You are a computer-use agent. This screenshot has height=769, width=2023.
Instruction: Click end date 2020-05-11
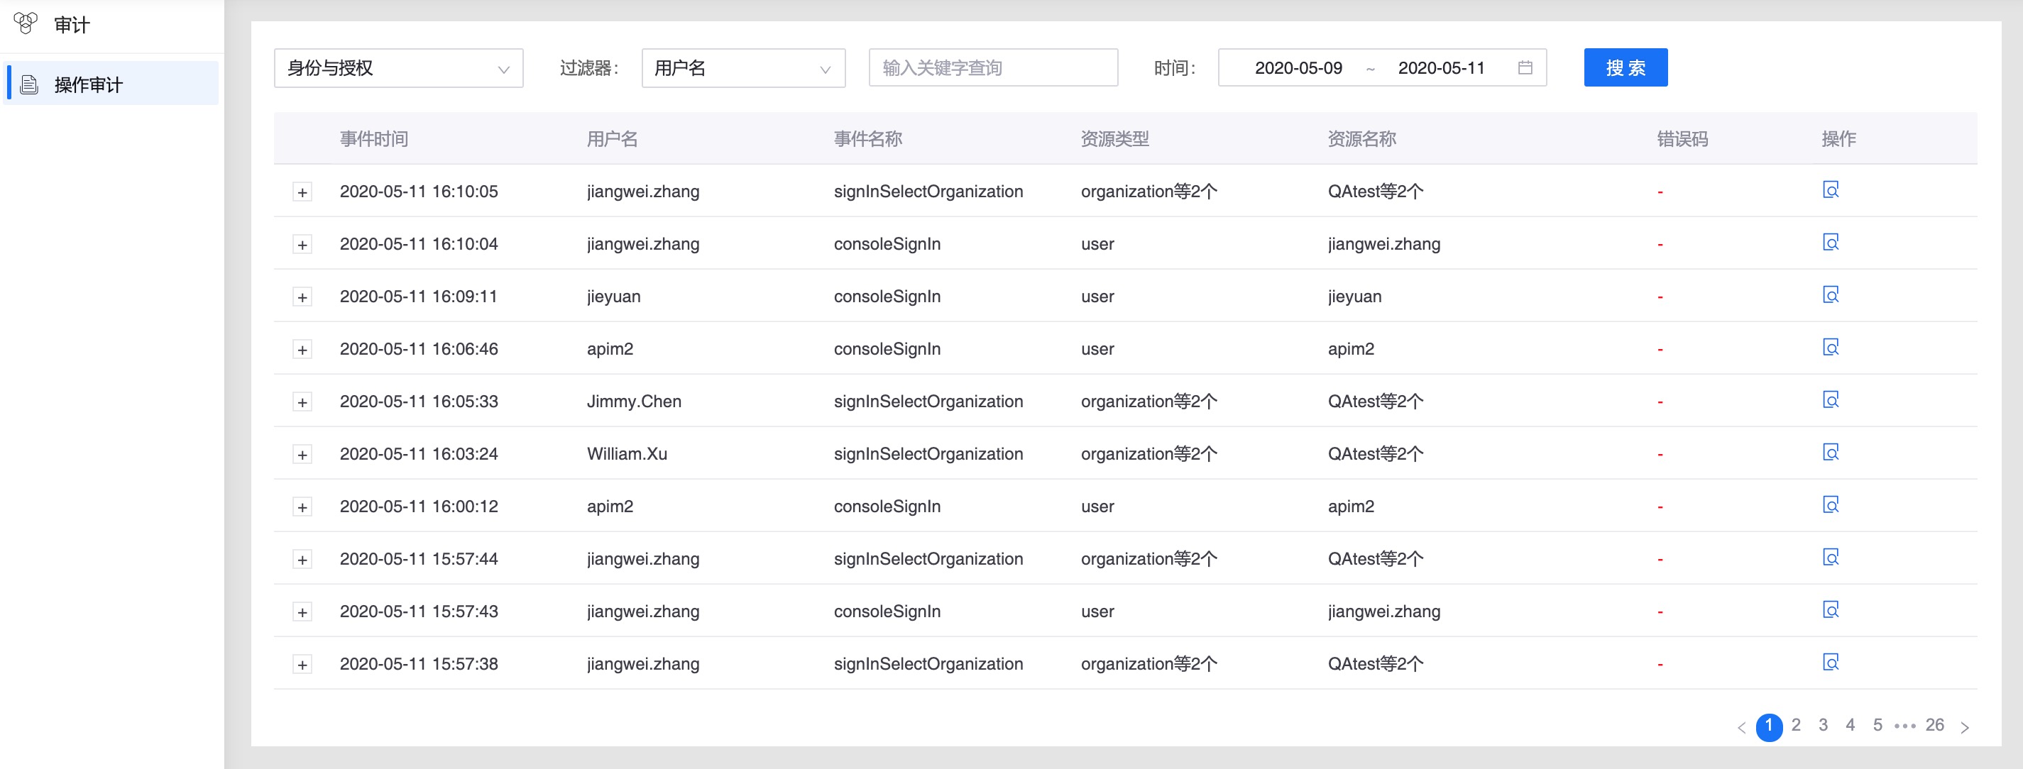[1441, 68]
